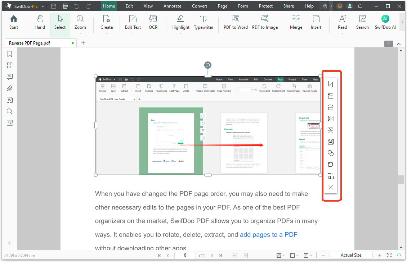Open the hatched background dropdown in status bar

280,255
